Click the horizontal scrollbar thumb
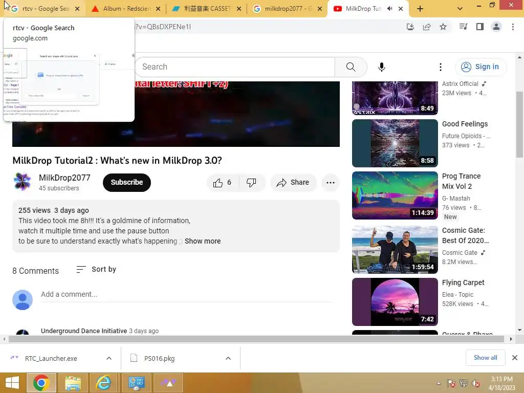 tap(256, 339)
